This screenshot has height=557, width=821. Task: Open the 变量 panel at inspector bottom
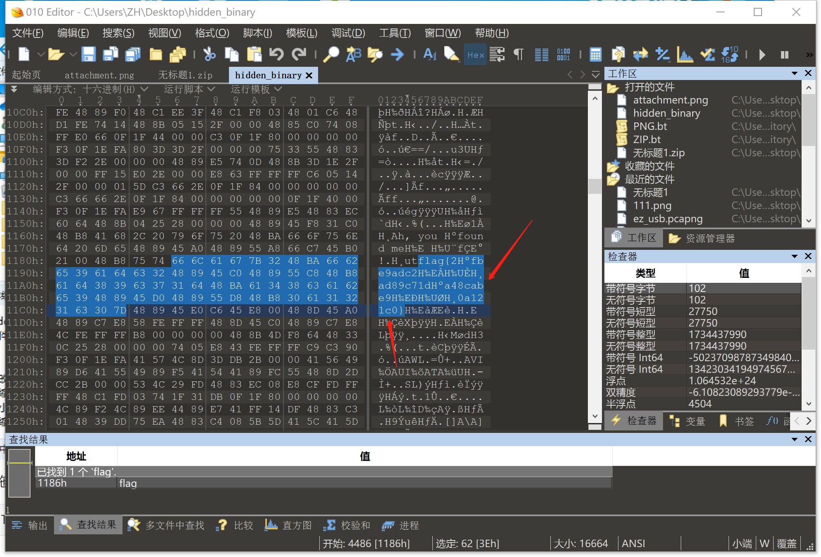point(694,421)
